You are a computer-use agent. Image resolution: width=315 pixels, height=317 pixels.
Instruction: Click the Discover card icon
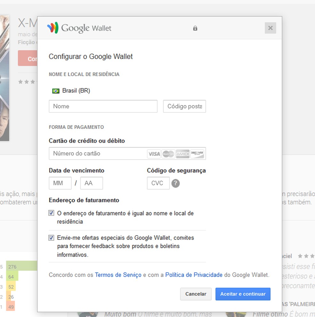(197, 154)
